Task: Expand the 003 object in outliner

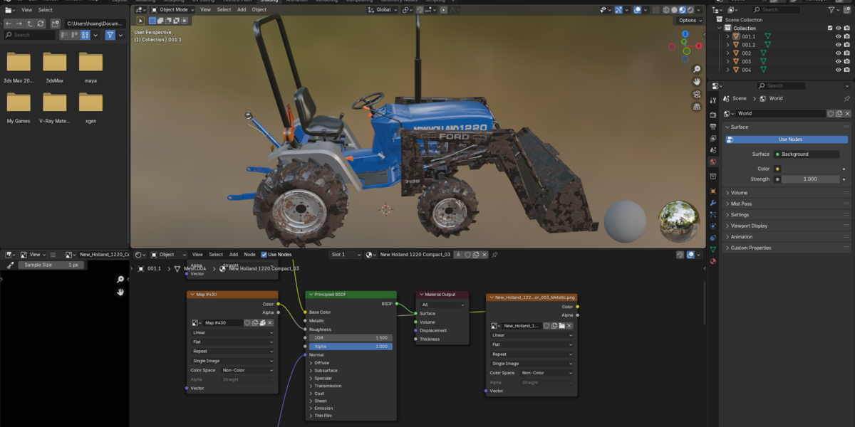Action: pyautogui.click(x=727, y=61)
